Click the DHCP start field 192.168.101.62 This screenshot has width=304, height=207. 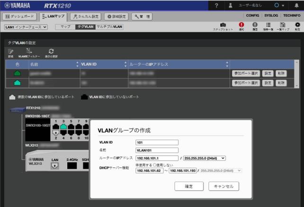(x=150, y=171)
